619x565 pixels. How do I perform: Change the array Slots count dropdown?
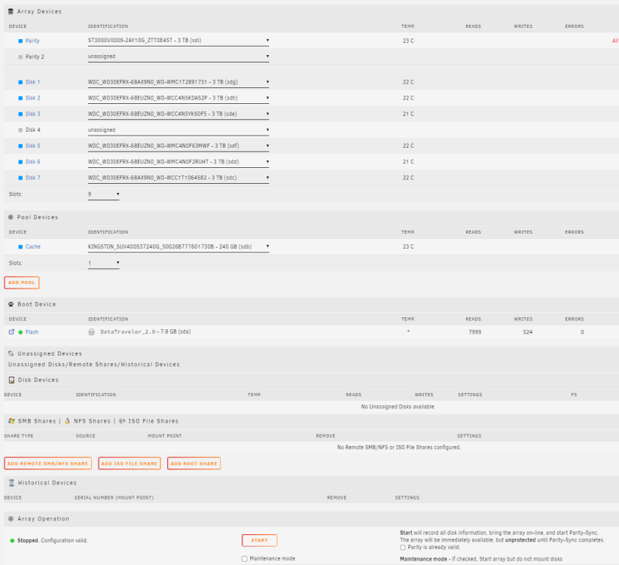click(x=103, y=194)
